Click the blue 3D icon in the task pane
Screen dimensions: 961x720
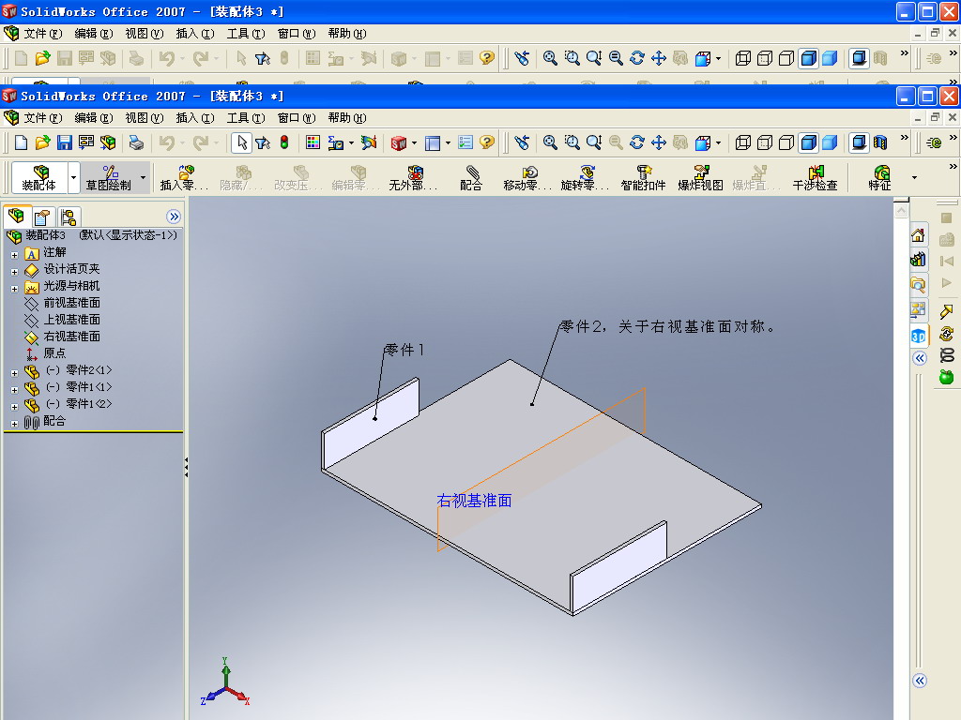918,337
